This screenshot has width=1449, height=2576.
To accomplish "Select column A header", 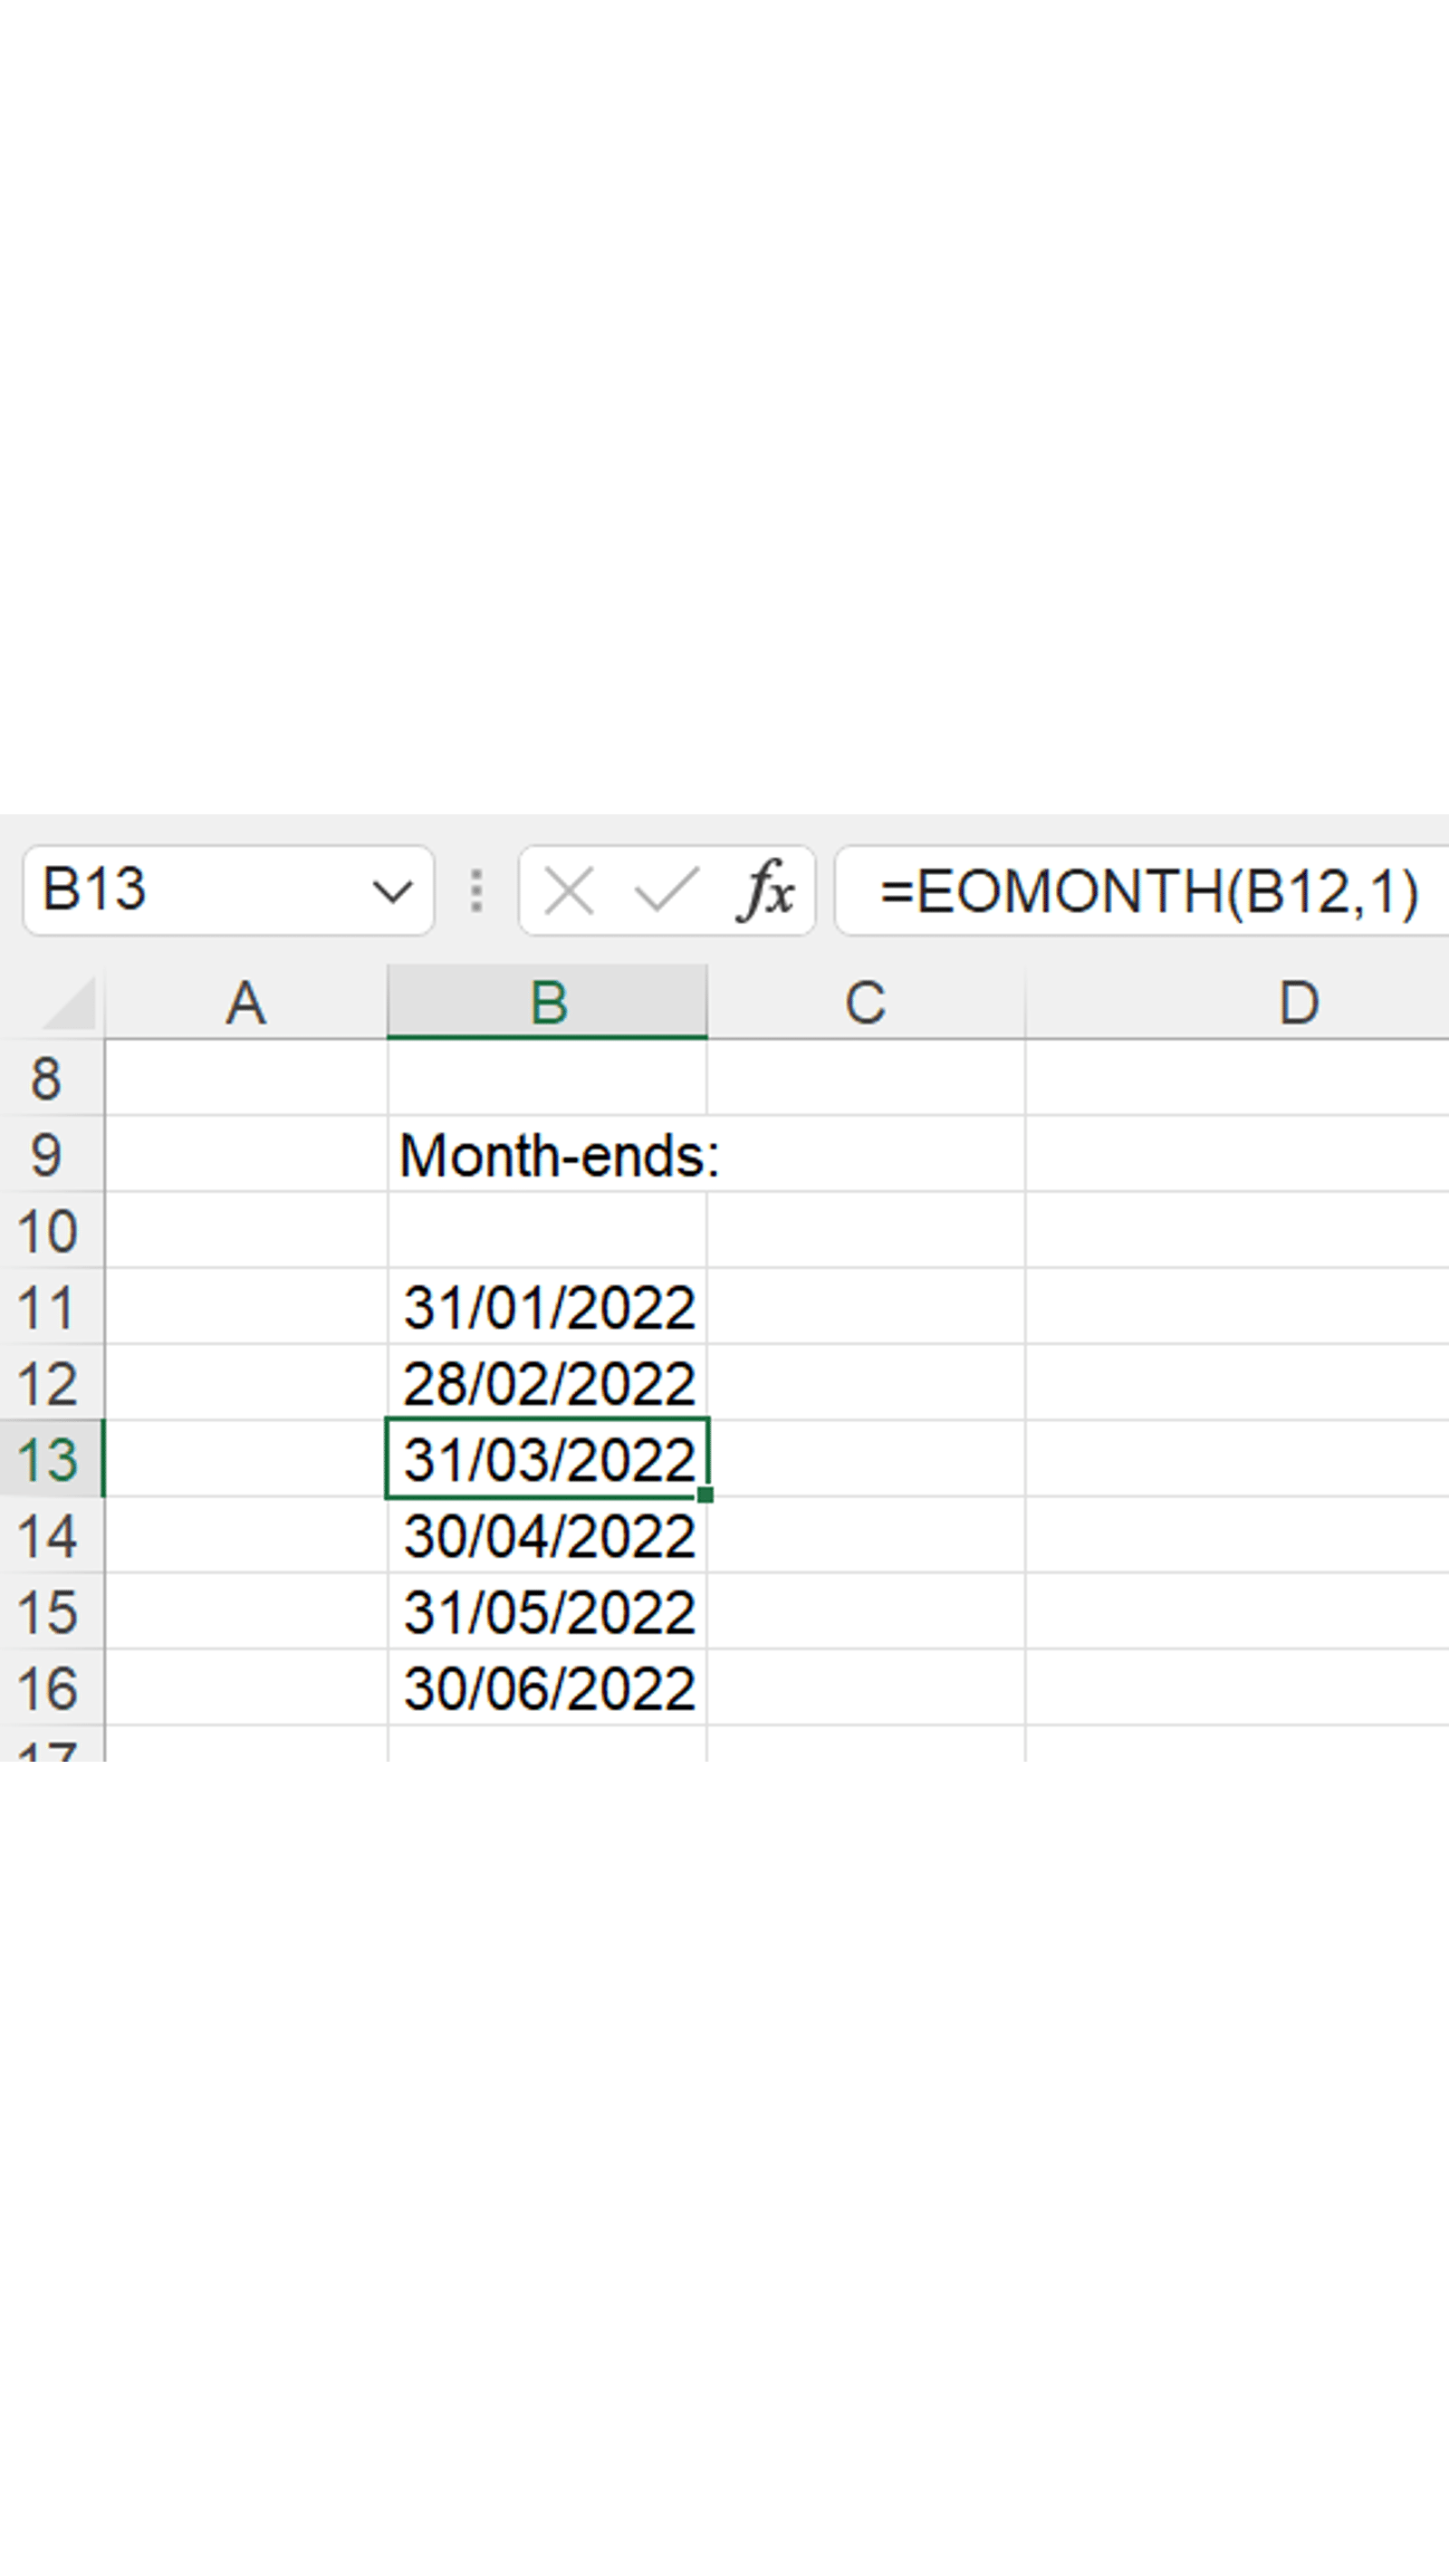I will click(x=246, y=1003).
